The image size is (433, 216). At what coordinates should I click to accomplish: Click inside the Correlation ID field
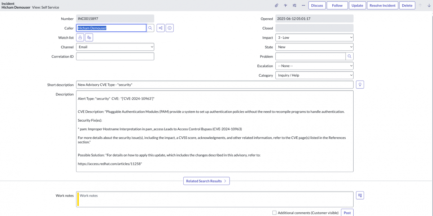pos(115,56)
